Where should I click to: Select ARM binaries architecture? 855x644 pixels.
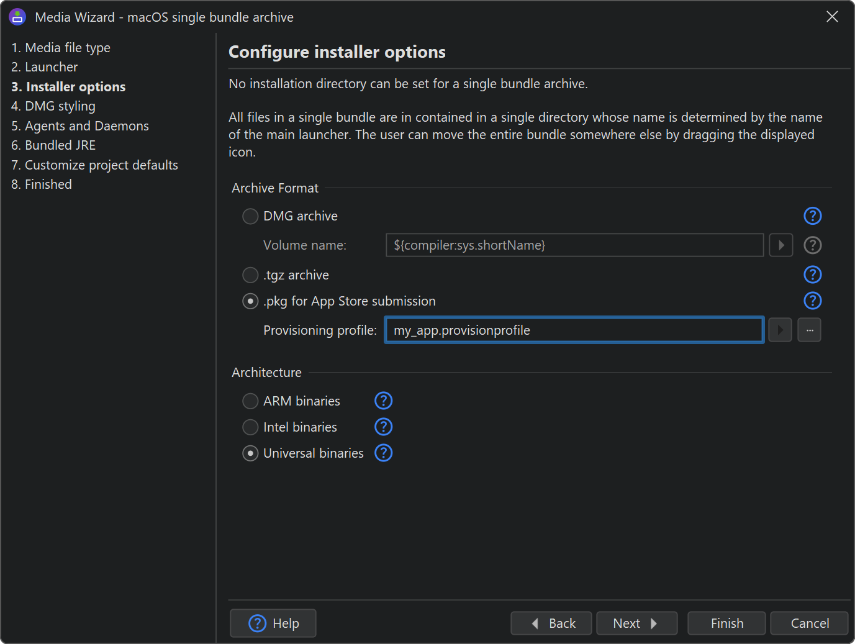[x=250, y=401]
